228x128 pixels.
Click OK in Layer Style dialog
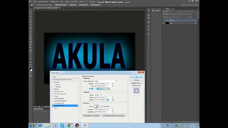point(136,77)
